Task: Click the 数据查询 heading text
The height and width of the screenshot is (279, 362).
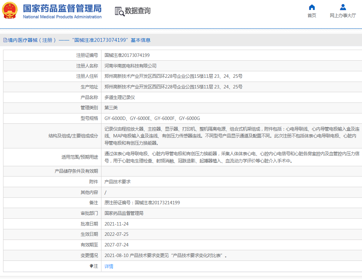Action: coord(137,11)
